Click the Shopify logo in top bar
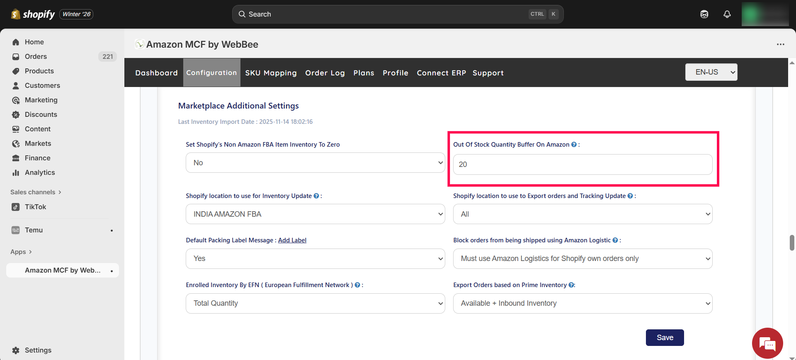Image resolution: width=796 pixels, height=360 pixels. [33, 14]
